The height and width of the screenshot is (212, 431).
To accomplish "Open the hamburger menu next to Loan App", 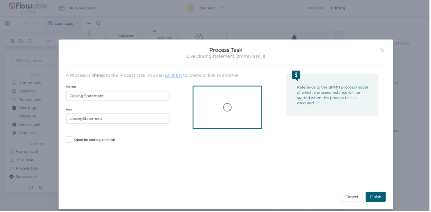I will pos(223,8).
